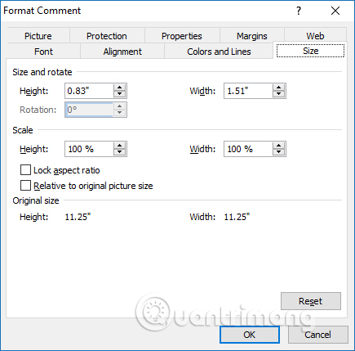Confirm with the OK button

250,335
